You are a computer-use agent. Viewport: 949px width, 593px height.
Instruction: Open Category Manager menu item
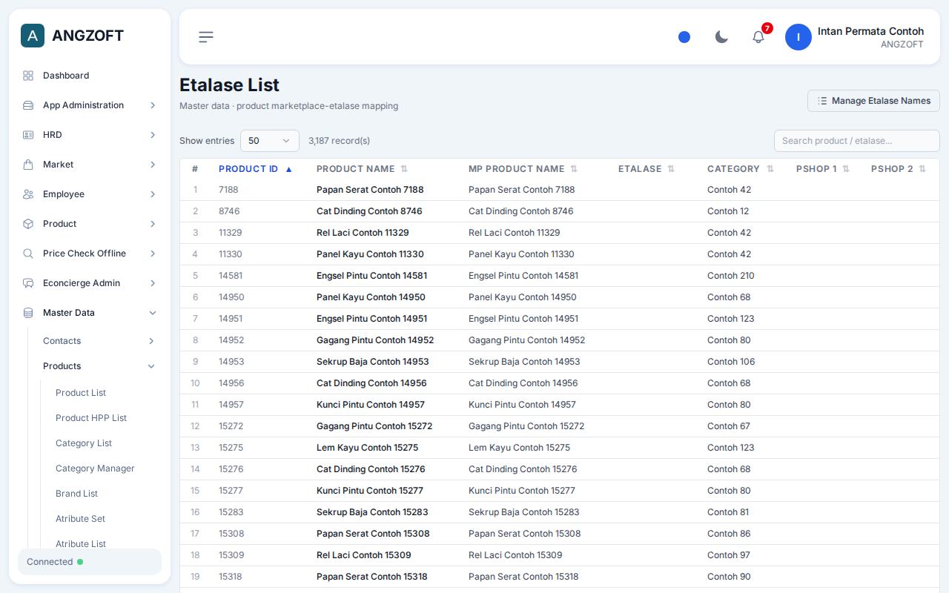(95, 468)
